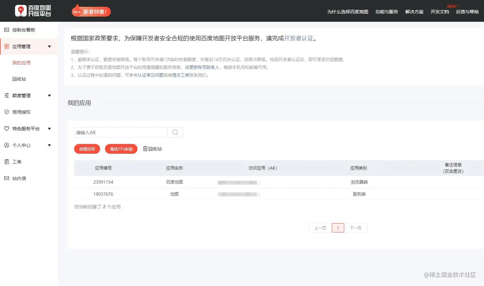
Task: Open 功能与服务 in top navigation
Action: [x=386, y=12]
